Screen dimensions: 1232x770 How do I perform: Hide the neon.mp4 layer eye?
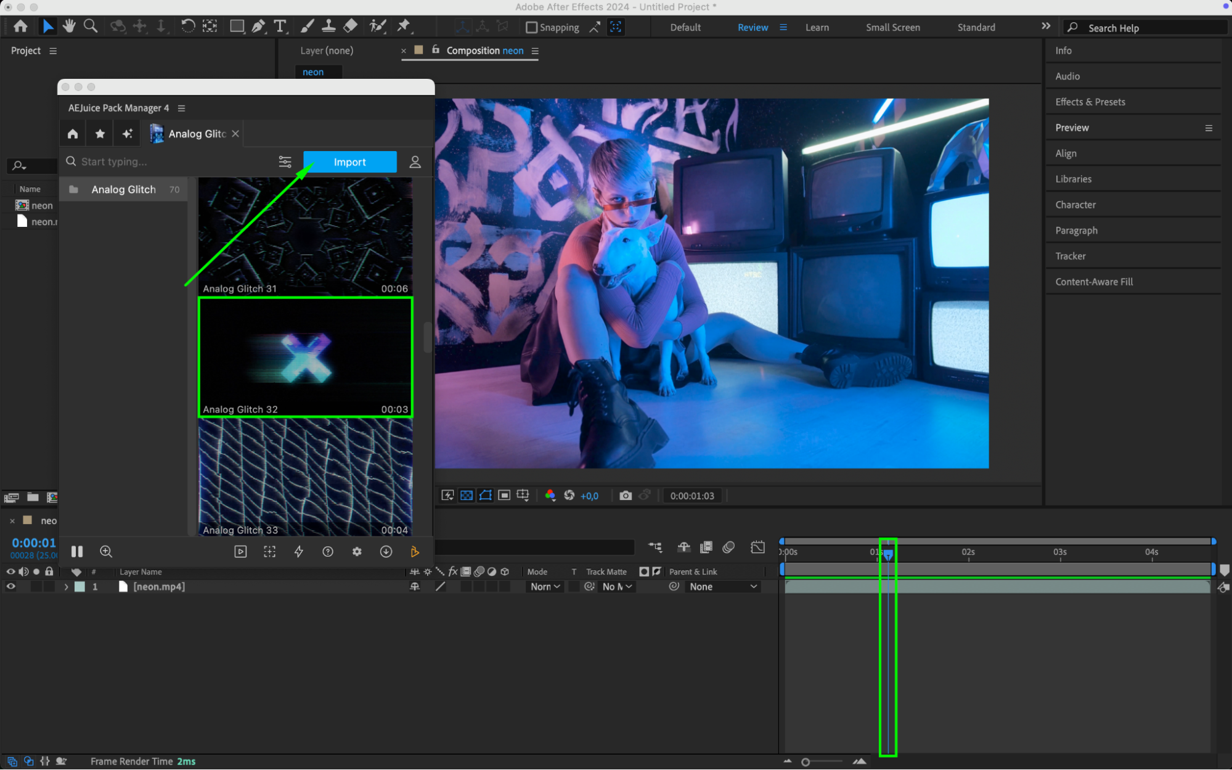(10, 587)
